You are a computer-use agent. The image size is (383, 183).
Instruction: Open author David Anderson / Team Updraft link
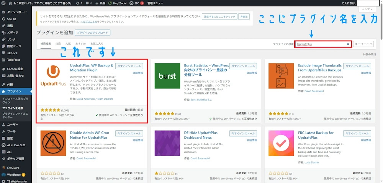pos(94,99)
